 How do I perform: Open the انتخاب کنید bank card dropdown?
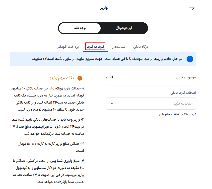point(151,104)
